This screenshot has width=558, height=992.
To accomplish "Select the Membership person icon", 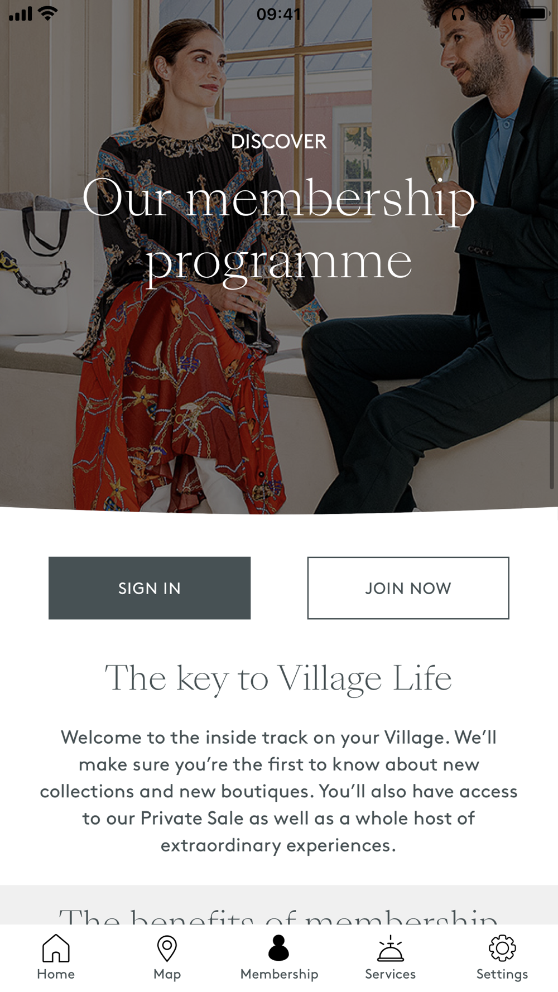I will (278, 947).
